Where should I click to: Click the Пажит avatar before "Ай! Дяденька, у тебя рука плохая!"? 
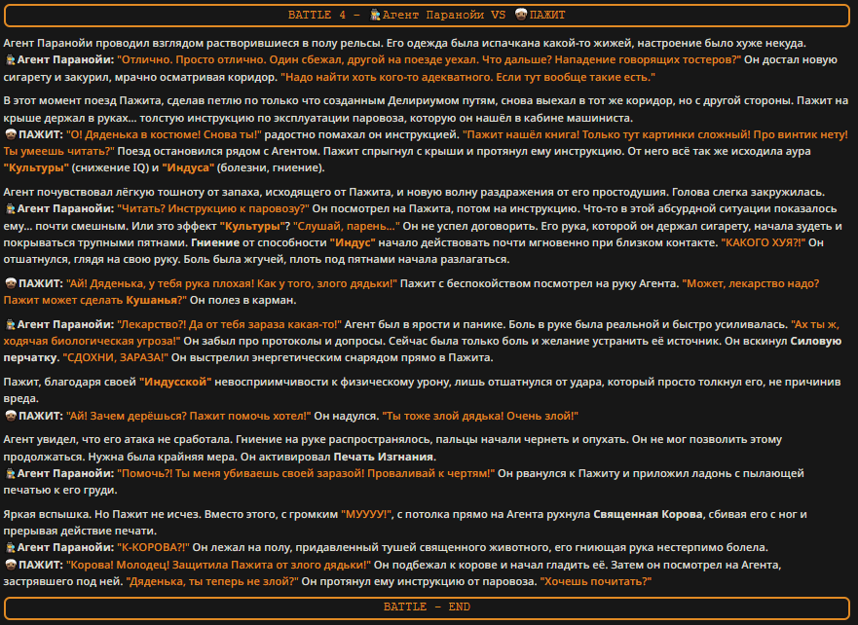[x=11, y=283]
